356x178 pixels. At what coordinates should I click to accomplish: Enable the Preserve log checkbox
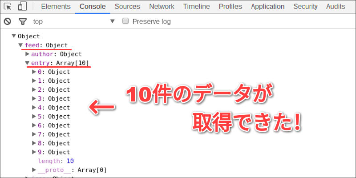(x=125, y=21)
